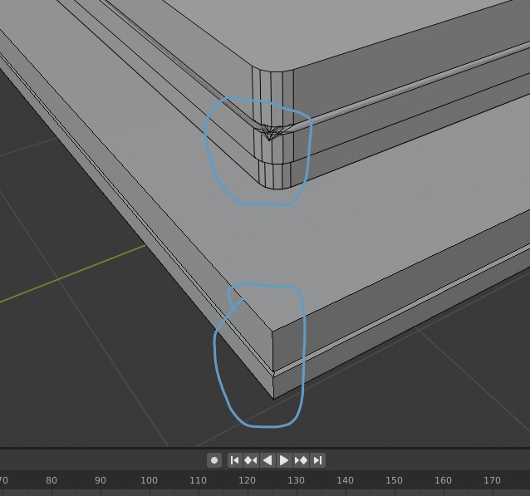Click the pinched vertices at the beveled corner
Image resolution: width=530 pixels, height=496 pixels.
pyautogui.click(x=269, y=132)
